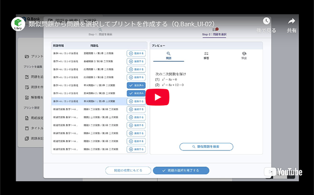The height and width of the screenshot is (195, 314).
Task: Select the 問題6 二次関数 row text
Action: pos(101,149)
